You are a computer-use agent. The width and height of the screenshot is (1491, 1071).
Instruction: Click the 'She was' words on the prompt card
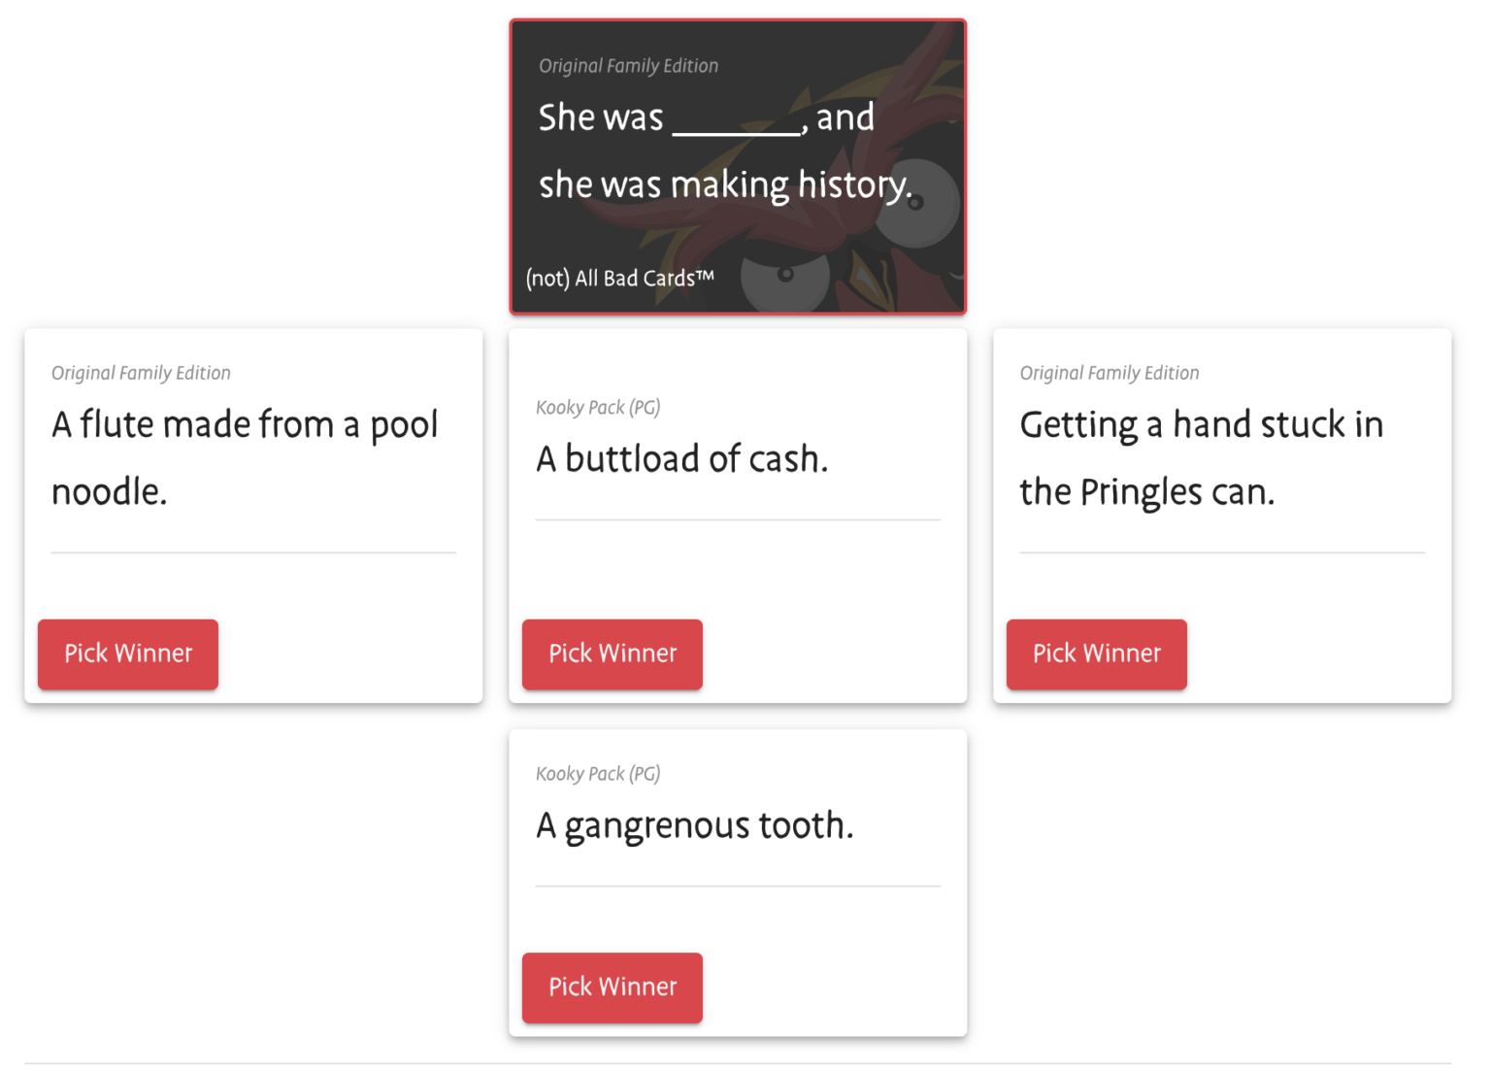pos(601,117)
